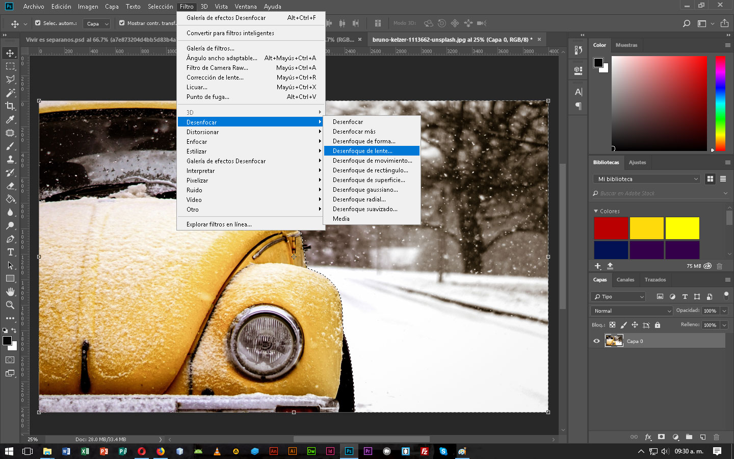The image size is (734, 459).
Task: Select the Hand tool
Action: tap(10, 292)
